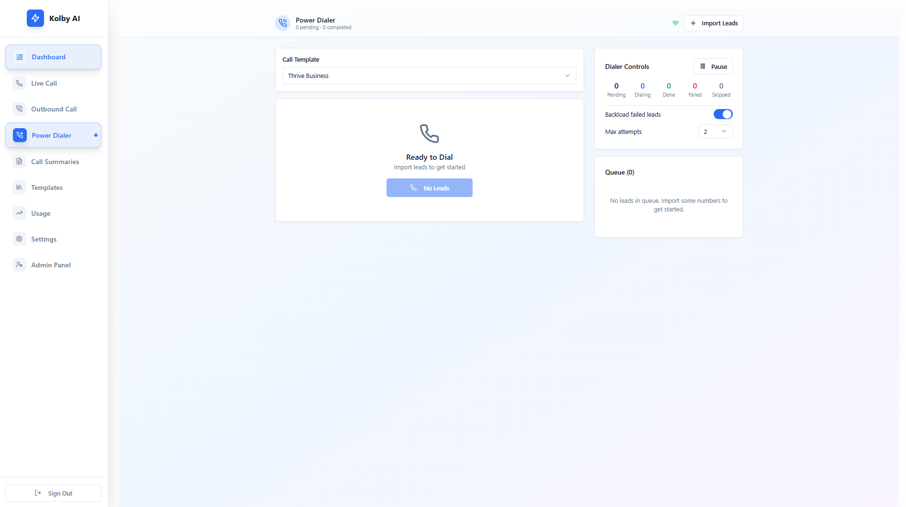Expand the Max attempts selector
The height and width of the screenshot is (507, 906).
[715, 131]
